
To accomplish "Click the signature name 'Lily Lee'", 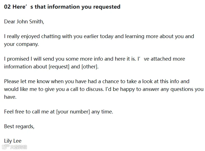I will [13, 141].
